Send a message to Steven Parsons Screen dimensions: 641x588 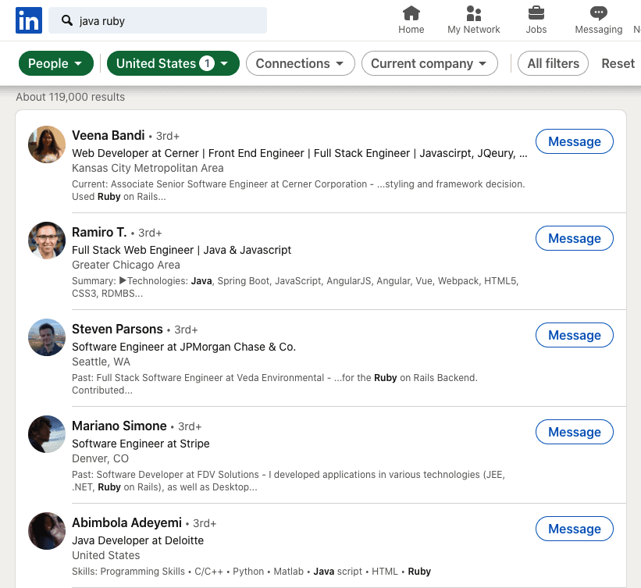coord(574,335)
